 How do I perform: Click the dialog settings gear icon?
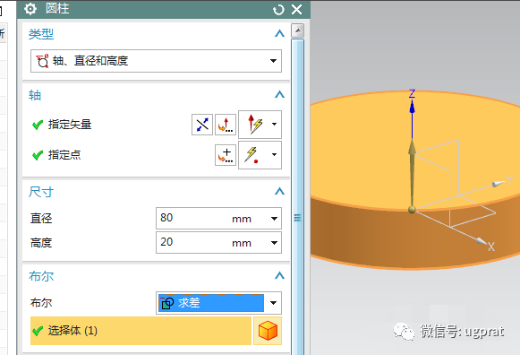tap(30, 9)
